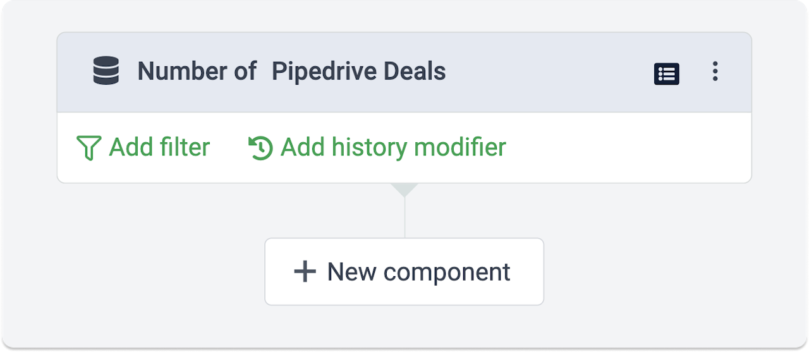Open the "Number of" aggregation selector
809x352 pixels.
(x=197, y=71)
